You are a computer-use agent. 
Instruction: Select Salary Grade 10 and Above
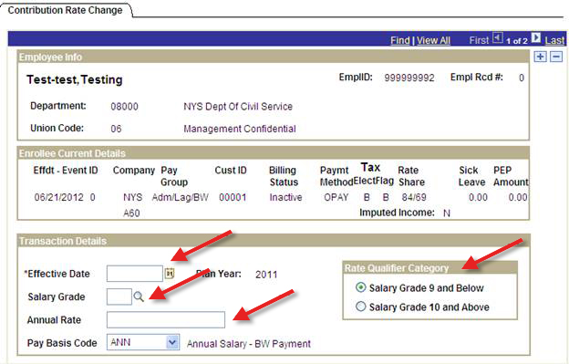pos(360,307)
